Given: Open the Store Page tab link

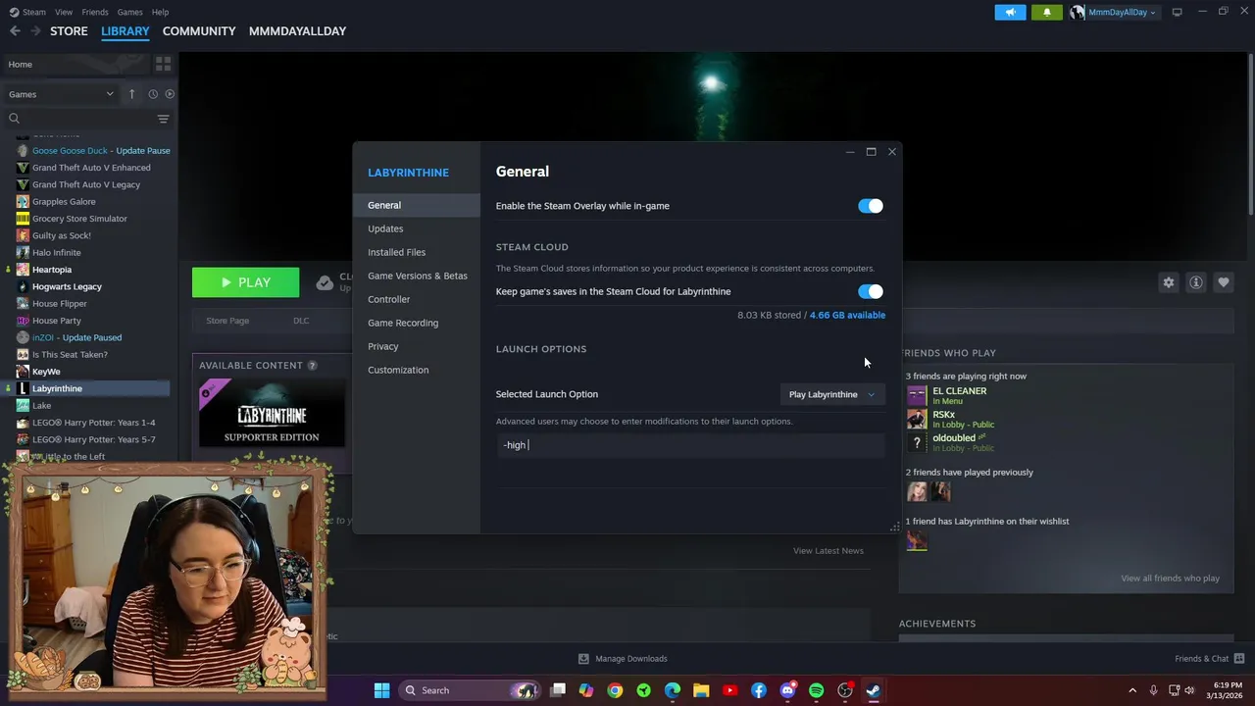Looking at the screenshot, I should [227, 321].
